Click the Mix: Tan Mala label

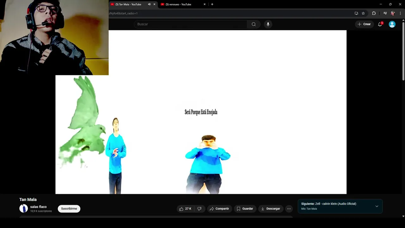(x=309, y=209)
